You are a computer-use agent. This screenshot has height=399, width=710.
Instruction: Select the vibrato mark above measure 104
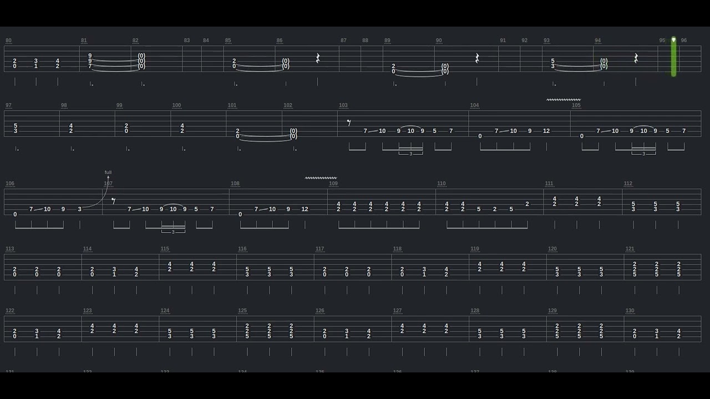[564, 100]
